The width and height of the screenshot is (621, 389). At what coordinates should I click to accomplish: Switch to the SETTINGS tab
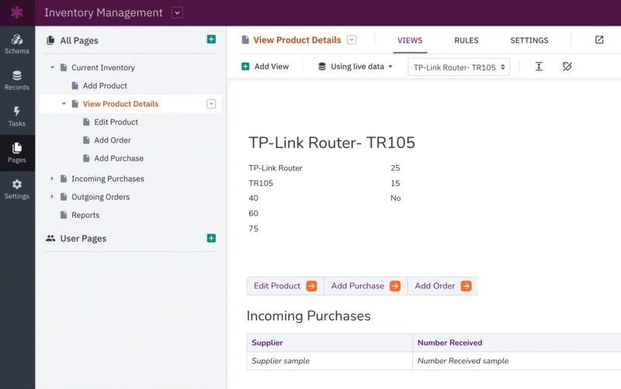(x=529, y=40)
